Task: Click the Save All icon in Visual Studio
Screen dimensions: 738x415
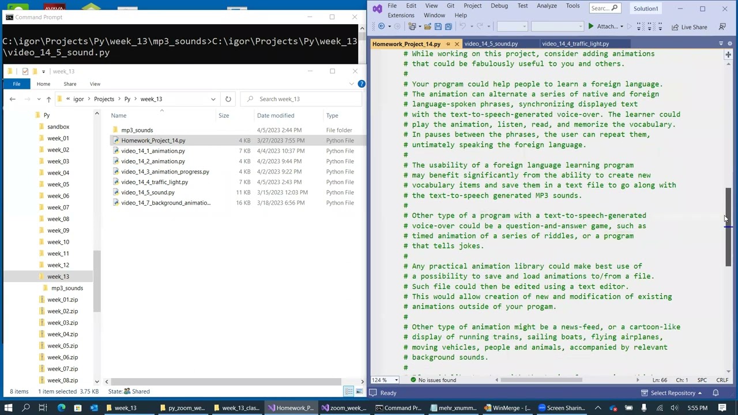Action: tap(449, 27)
